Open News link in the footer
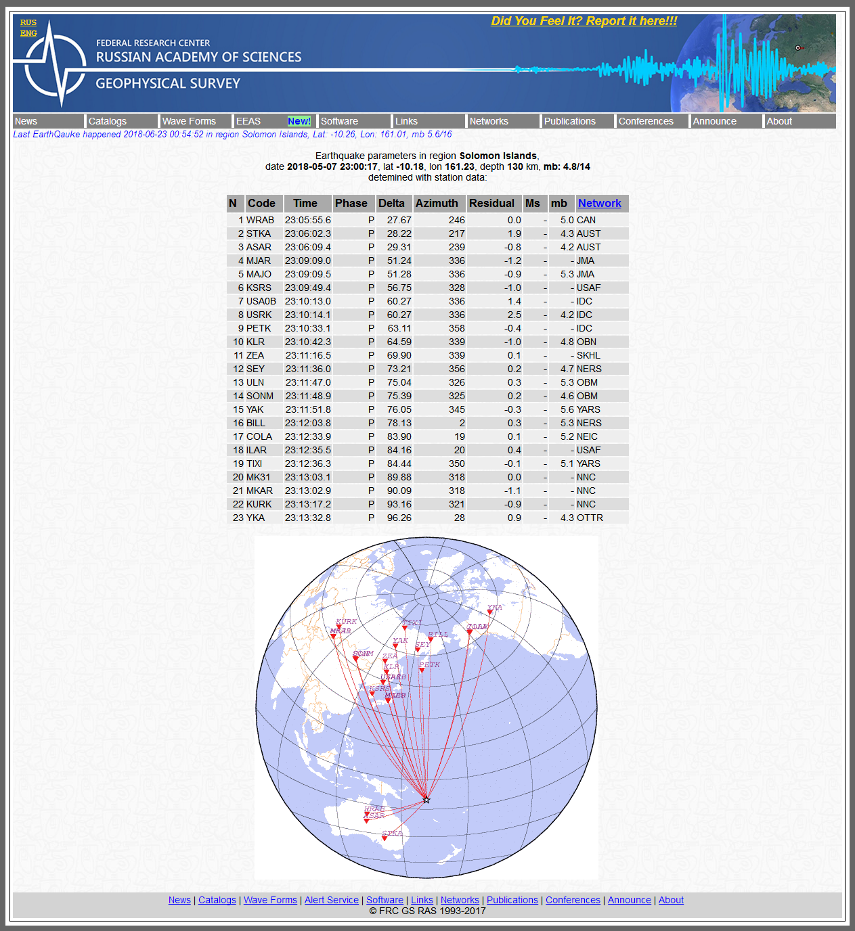This screenshot has width=855, height=931. [x=179, y=900]
